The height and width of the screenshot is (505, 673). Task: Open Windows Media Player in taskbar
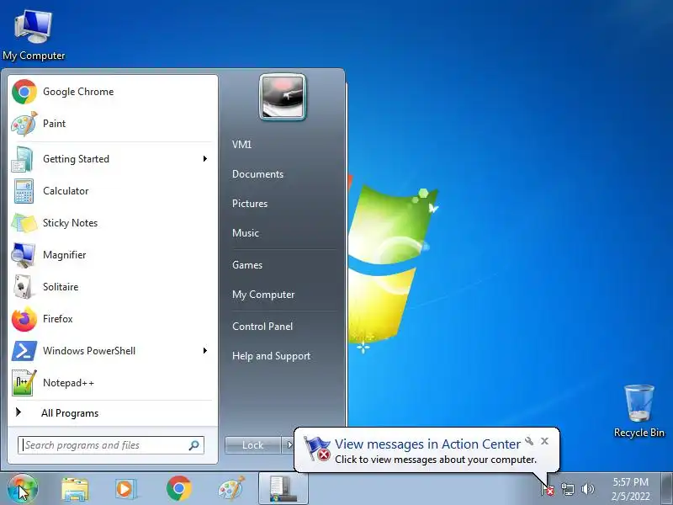(x=125, y=489)
